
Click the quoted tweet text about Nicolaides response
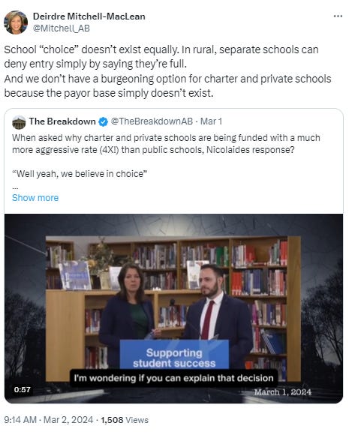pyautogui.click(x=166, y=144)
